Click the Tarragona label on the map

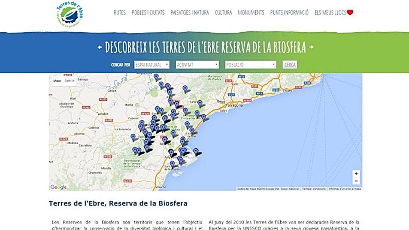pos(234,105)
